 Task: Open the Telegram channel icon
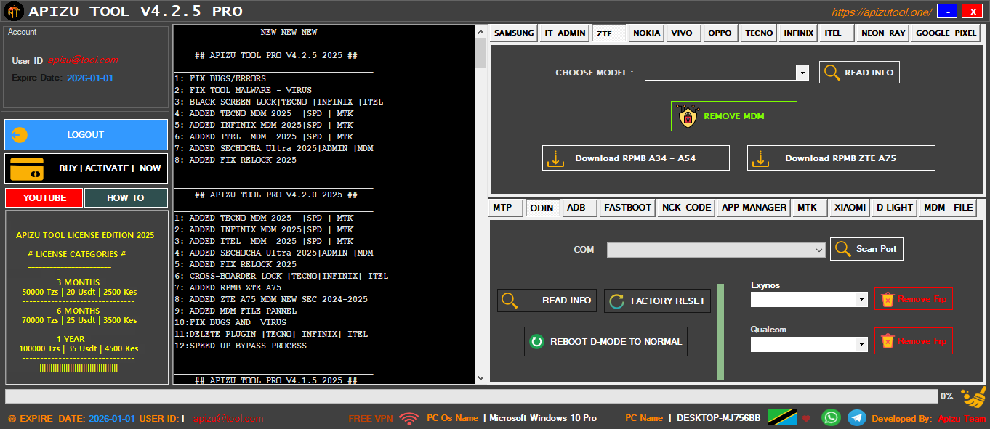(857, 418)
